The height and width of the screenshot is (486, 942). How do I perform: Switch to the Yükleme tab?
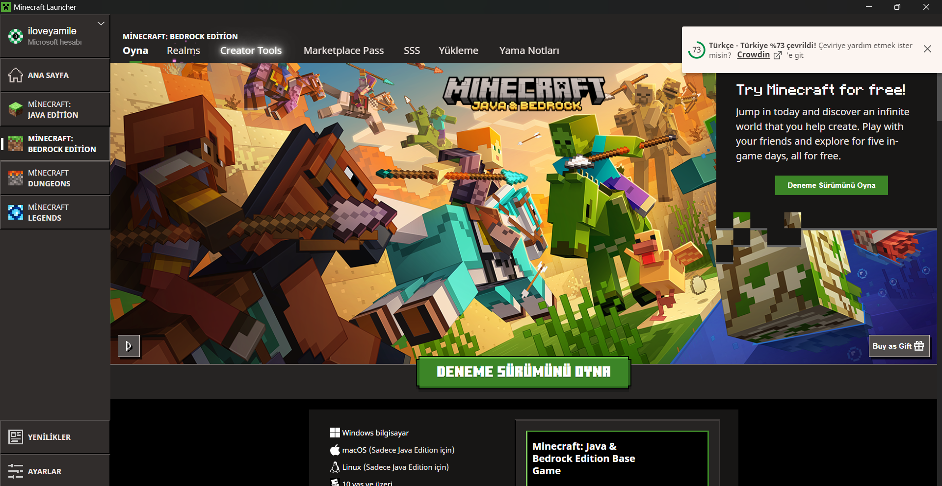click(x=458, y=51)
